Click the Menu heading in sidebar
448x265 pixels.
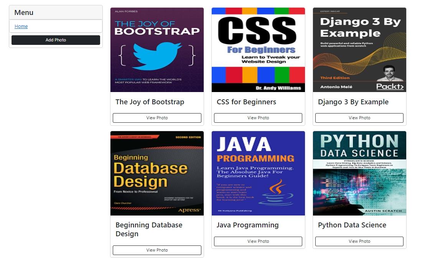click(x=24, y=13)
